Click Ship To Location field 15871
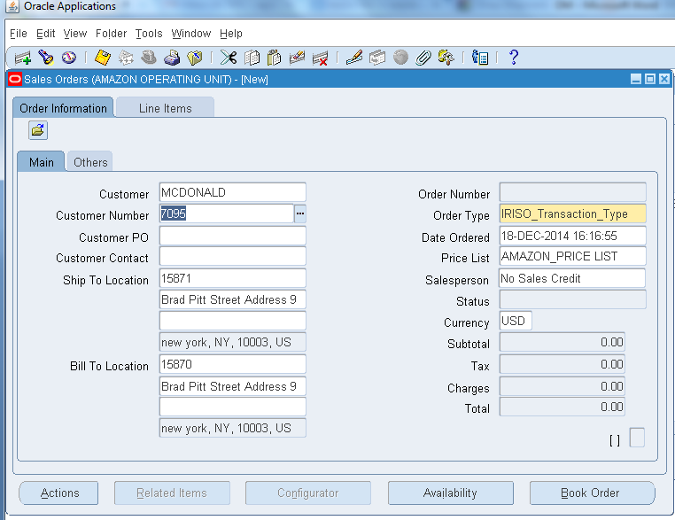Viewport: 675px width, 520px height. pyautogui.click(x=232, y=278)
